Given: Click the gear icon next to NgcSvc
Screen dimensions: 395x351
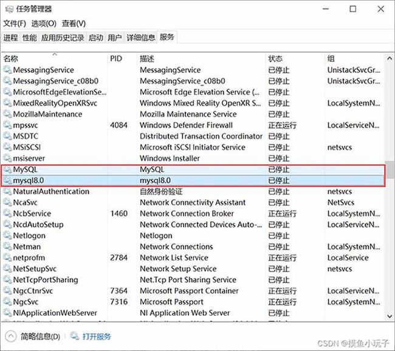Looking at the screenshot, I should click(x=7, y=302).
